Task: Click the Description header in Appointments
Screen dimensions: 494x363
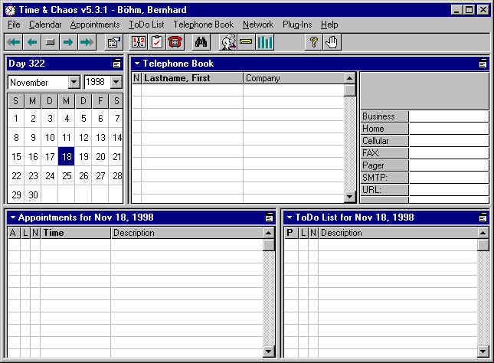Action: click(187, 233)
